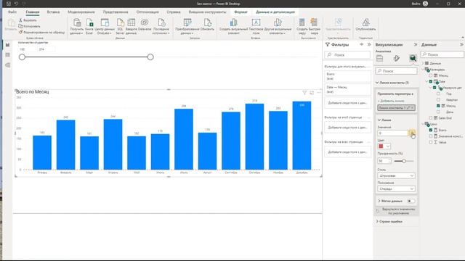Open Последние источники icon

[161, 22]
